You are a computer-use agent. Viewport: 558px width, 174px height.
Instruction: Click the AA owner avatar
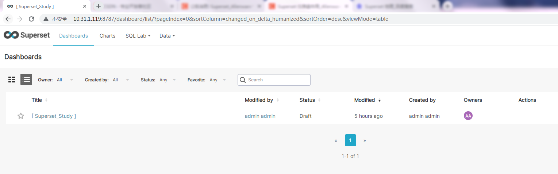point(468,116)
